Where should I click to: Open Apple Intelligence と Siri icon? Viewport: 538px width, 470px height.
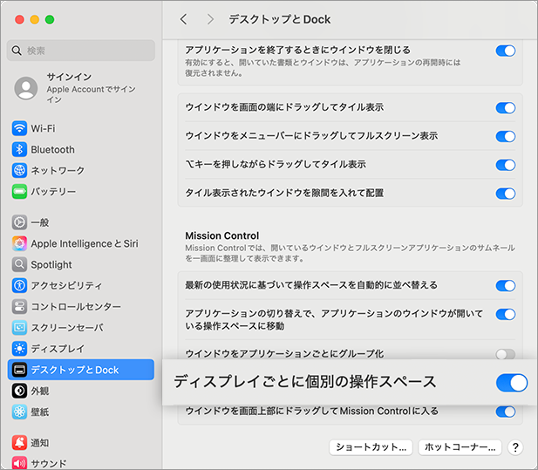19,243
